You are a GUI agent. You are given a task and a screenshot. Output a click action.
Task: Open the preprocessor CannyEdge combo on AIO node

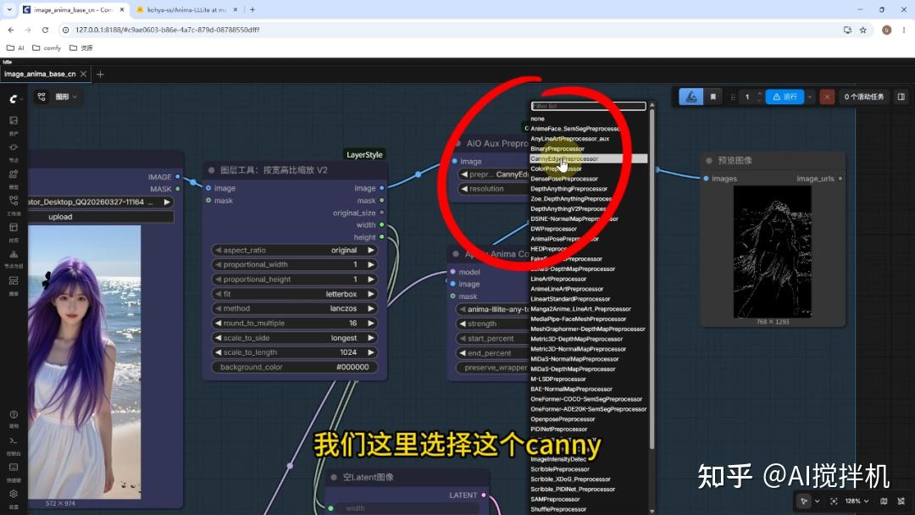point(494,174)
